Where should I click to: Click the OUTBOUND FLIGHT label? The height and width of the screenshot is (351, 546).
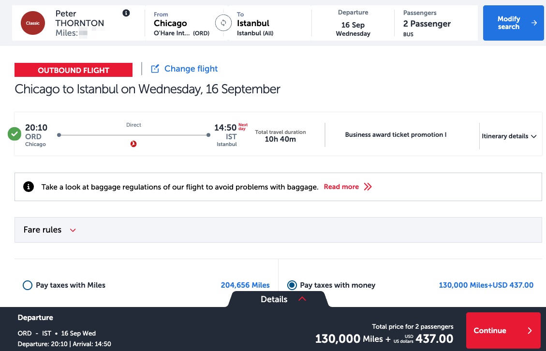click(73, 70)
